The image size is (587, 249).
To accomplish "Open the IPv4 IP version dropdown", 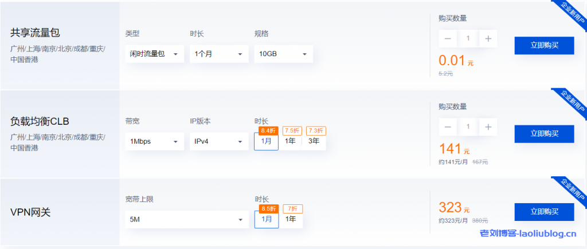I will [x=218, y=141].
